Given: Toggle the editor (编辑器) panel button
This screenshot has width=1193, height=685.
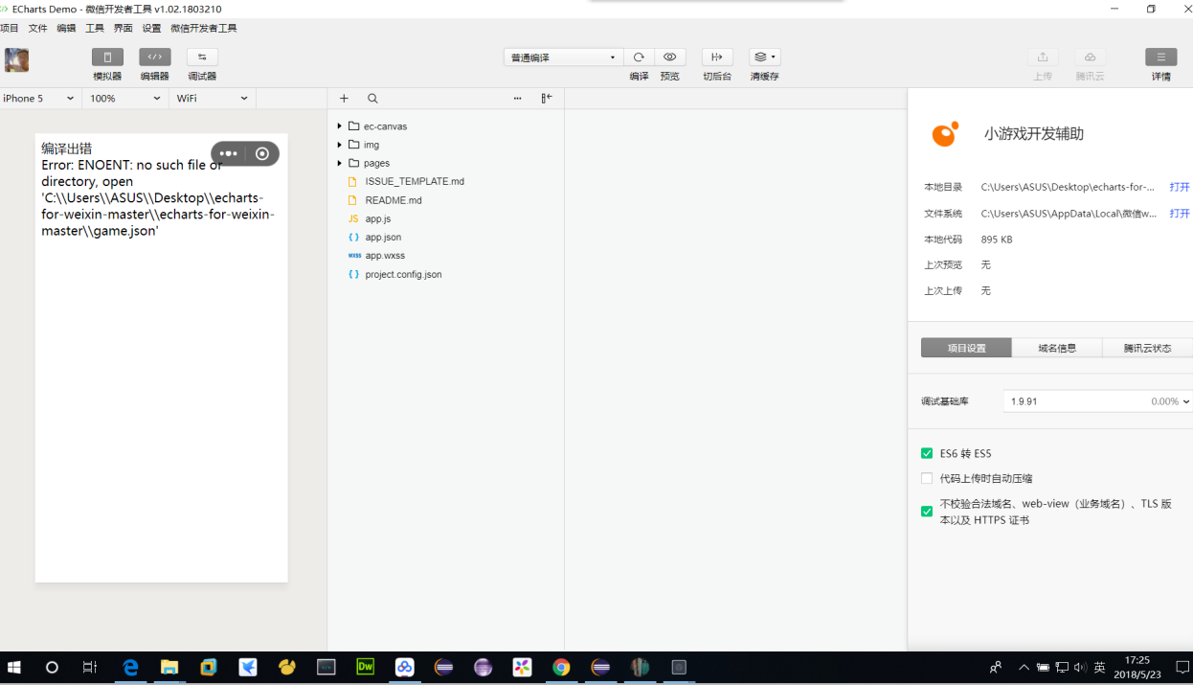Looking at the screenshot, I should (155, 57).
